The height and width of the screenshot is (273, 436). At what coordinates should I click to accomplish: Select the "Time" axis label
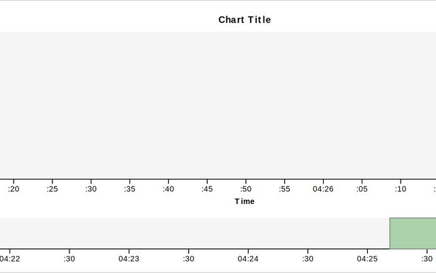click(245, 201)
